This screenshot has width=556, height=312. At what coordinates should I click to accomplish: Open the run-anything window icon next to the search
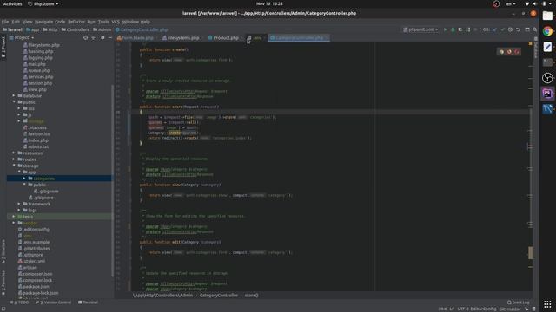527,29
